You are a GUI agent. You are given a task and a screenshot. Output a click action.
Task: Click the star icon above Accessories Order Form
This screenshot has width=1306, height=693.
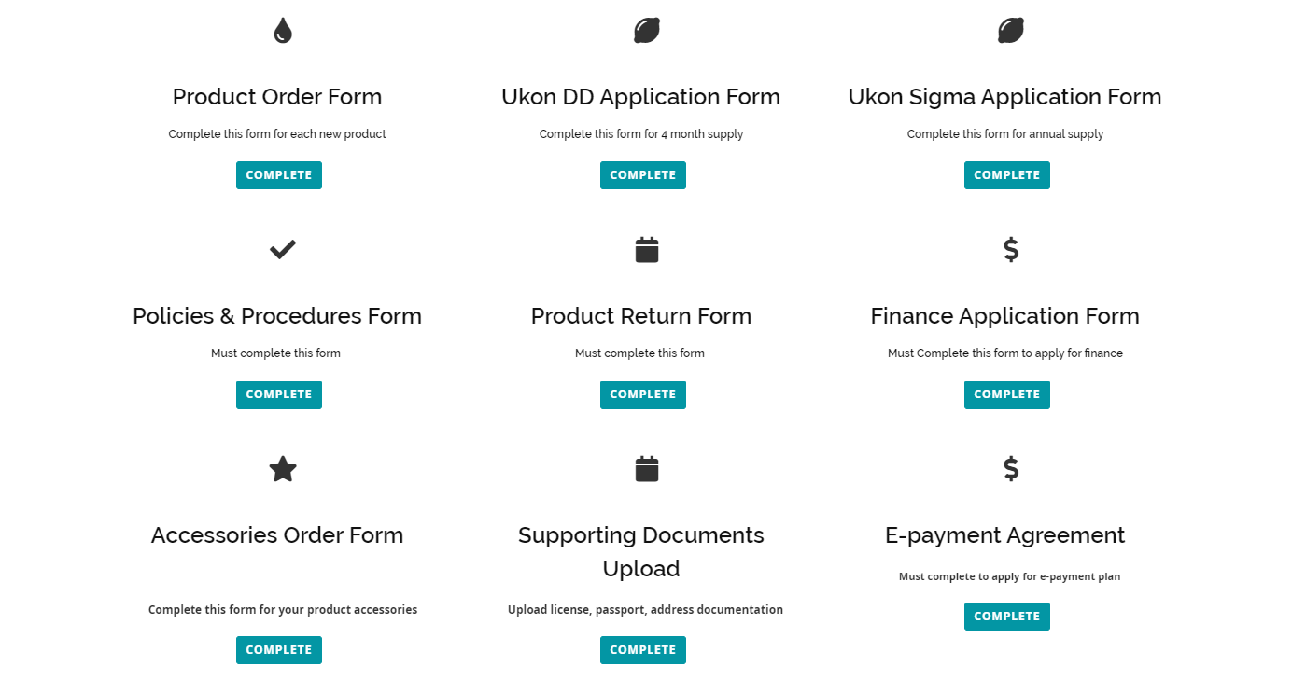pos(282,469)
